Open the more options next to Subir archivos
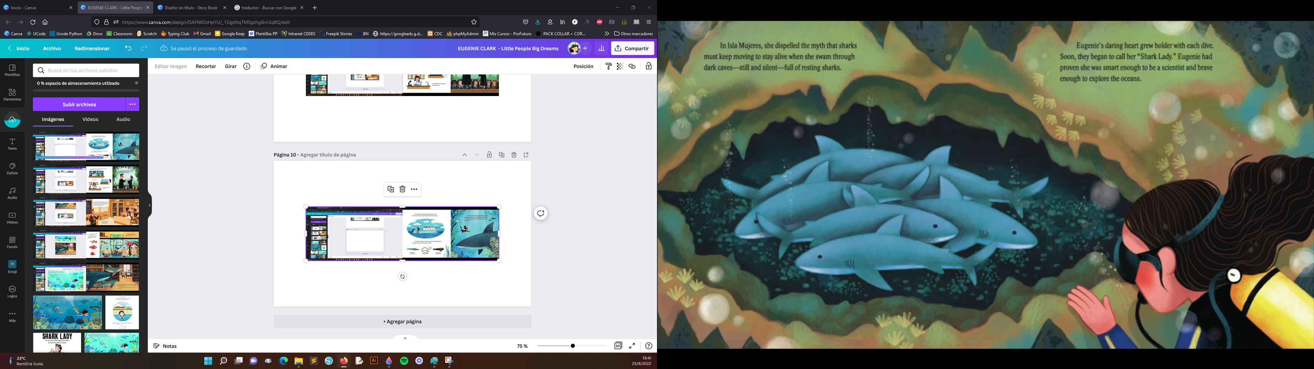Viewport: 1314px width, 369px height. (x=132, y=104)
